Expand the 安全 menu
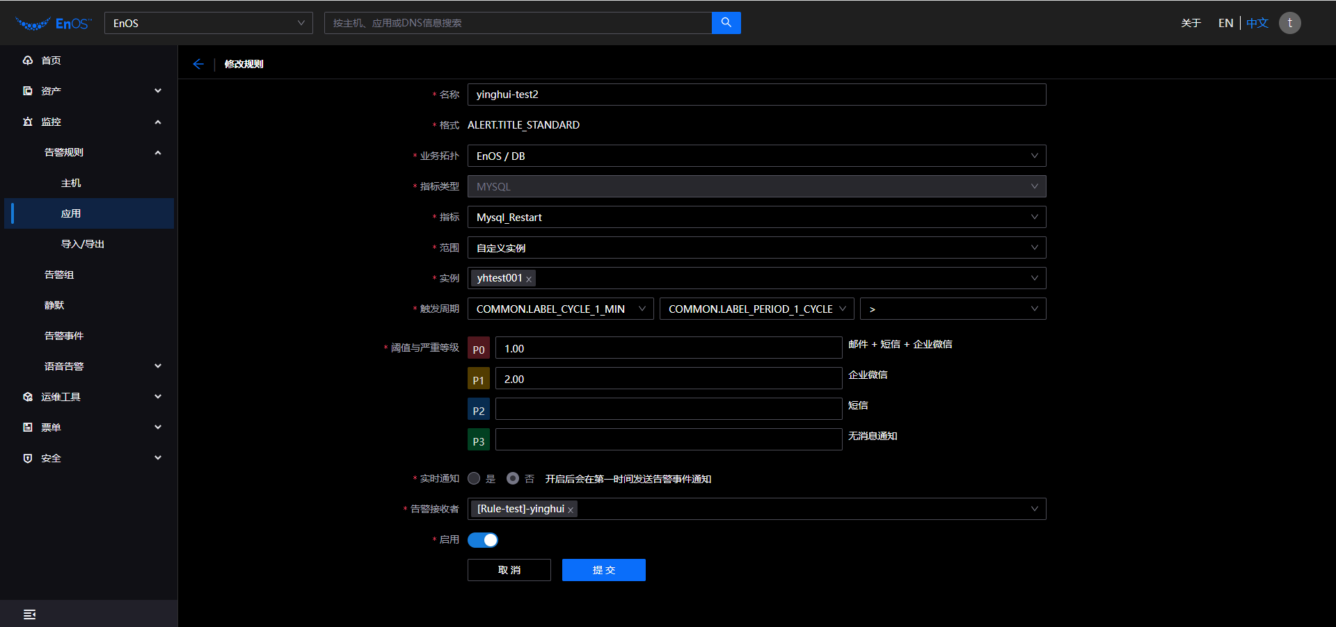The image size is (1336, 627). [x=158, y=458]
